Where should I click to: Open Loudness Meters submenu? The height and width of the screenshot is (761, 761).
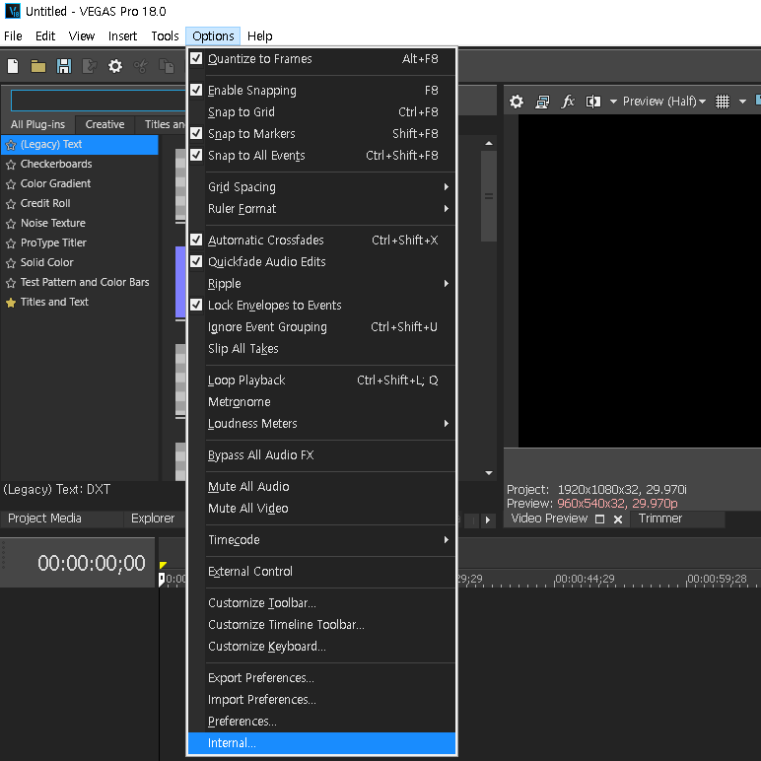click(x=321, y=424)
